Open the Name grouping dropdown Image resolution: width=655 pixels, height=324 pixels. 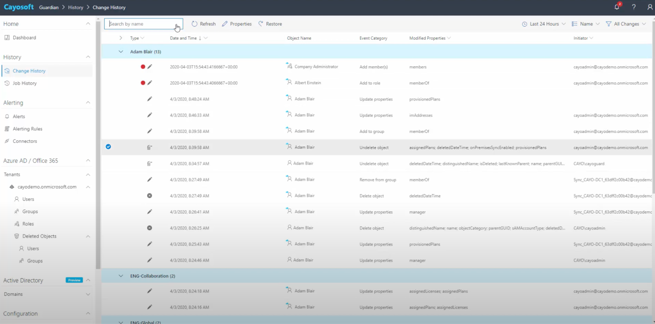[586, 24]
